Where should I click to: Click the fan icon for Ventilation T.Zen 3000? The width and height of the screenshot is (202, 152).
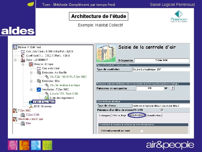39,90
